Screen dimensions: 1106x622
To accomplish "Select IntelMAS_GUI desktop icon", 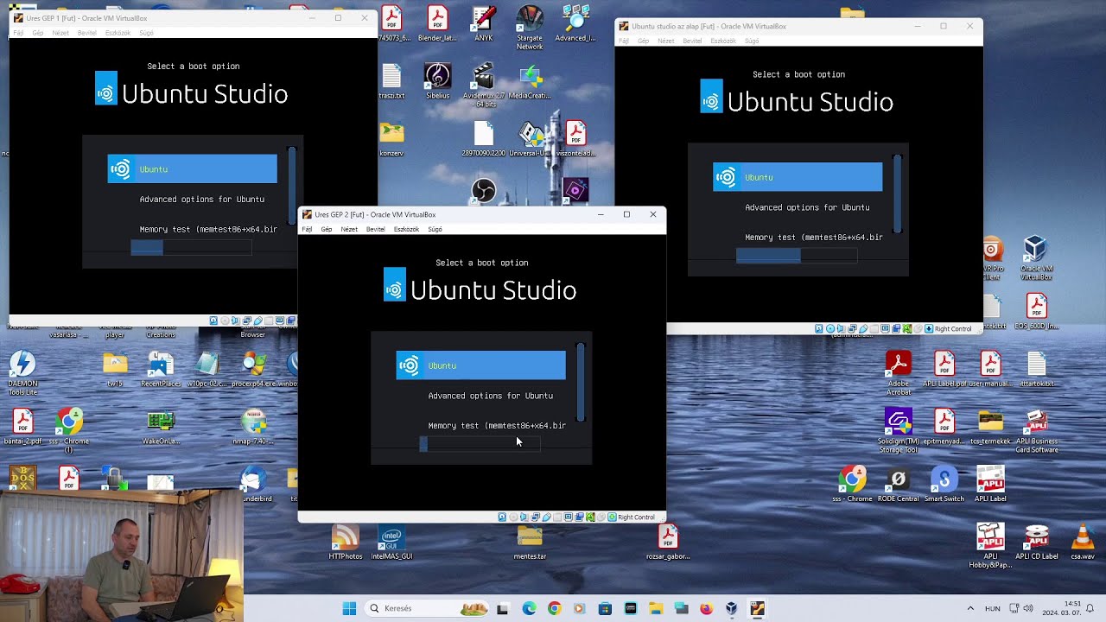I will (391, 542).
